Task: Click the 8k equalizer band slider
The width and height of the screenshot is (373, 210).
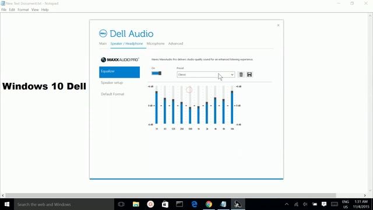Action: 223,105
